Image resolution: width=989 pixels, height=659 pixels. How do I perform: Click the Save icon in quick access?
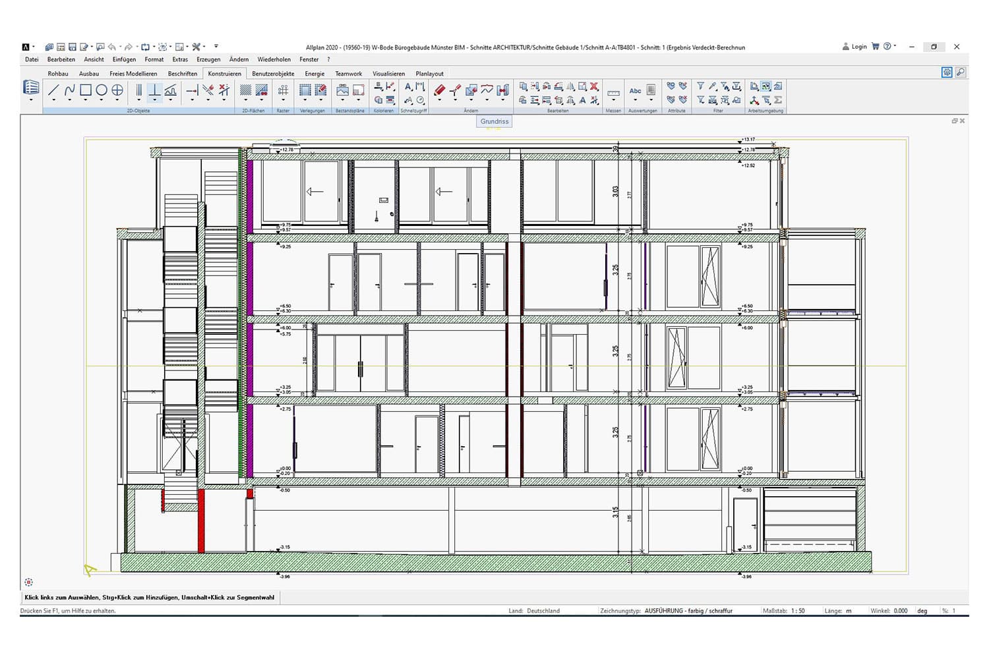coord(73,47)
